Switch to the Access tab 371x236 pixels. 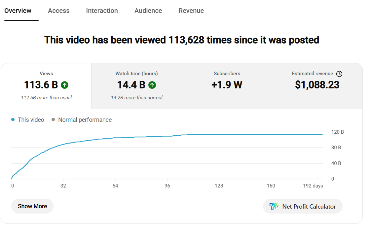coord(59,11)
